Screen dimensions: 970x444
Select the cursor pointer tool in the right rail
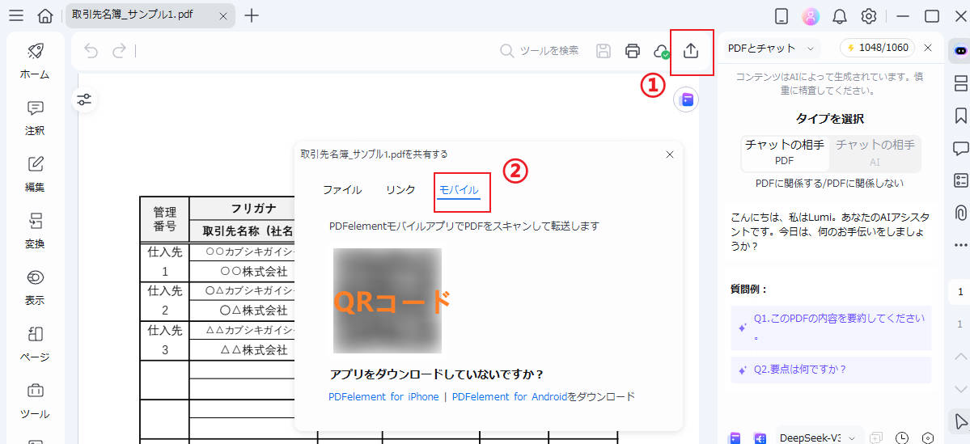pos(960,421)
